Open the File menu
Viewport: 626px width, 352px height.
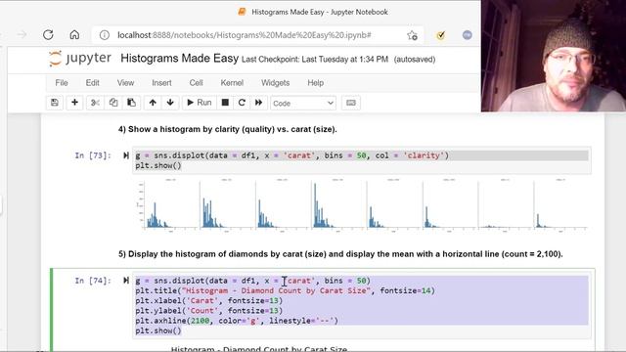coord(62,83)
